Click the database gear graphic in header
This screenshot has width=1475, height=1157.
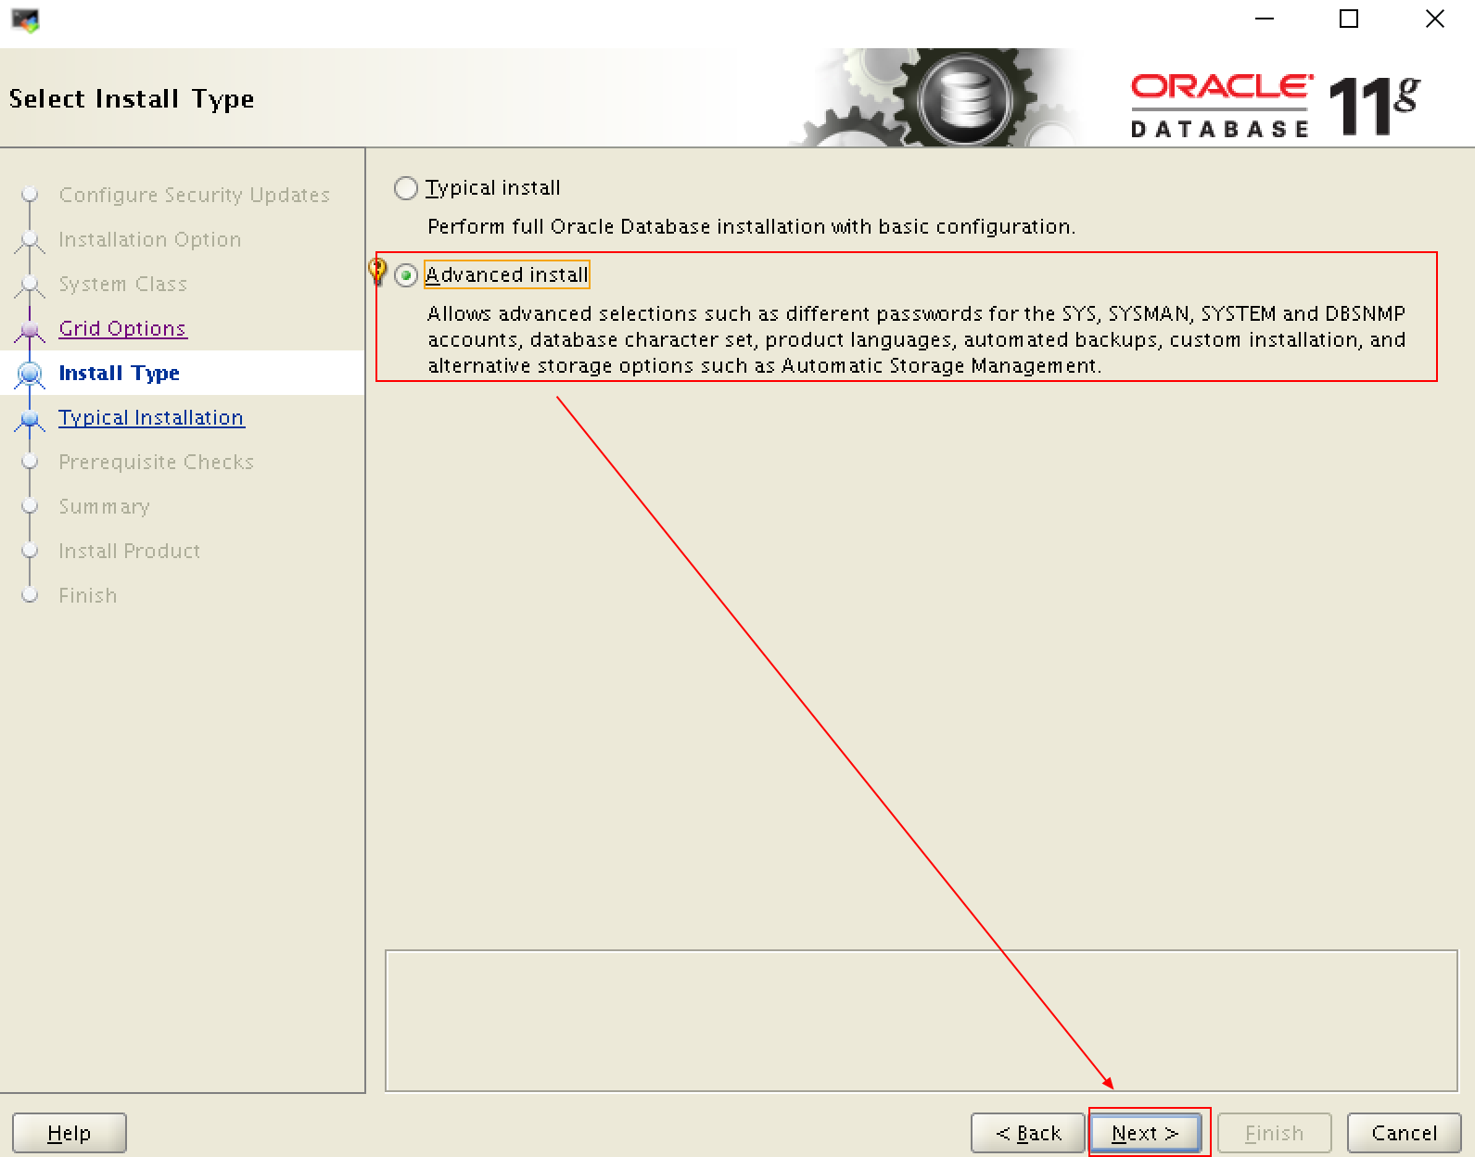[x=964, y=98]
